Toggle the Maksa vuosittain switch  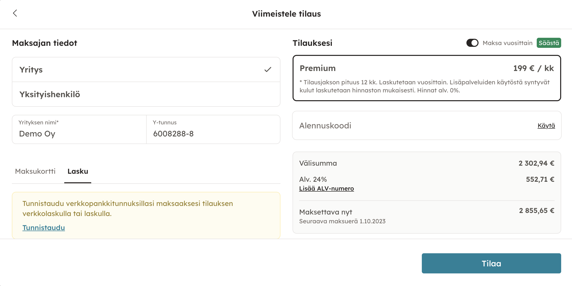point(472,43)
